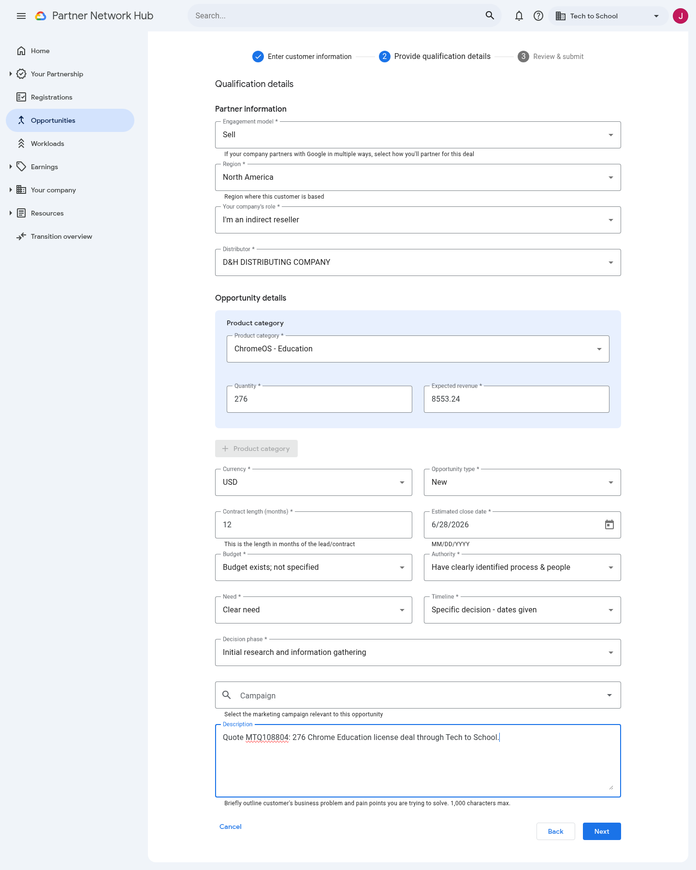This screenshot has height=870, width=696.
Task: Click the Cancel link
Action: [231, 826]
